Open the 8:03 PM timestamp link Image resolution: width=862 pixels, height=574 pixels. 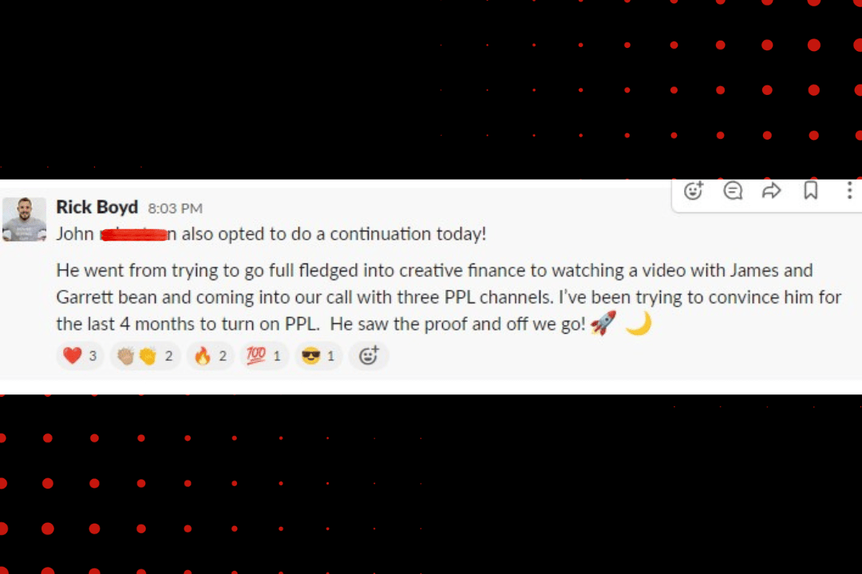[175, 208]
